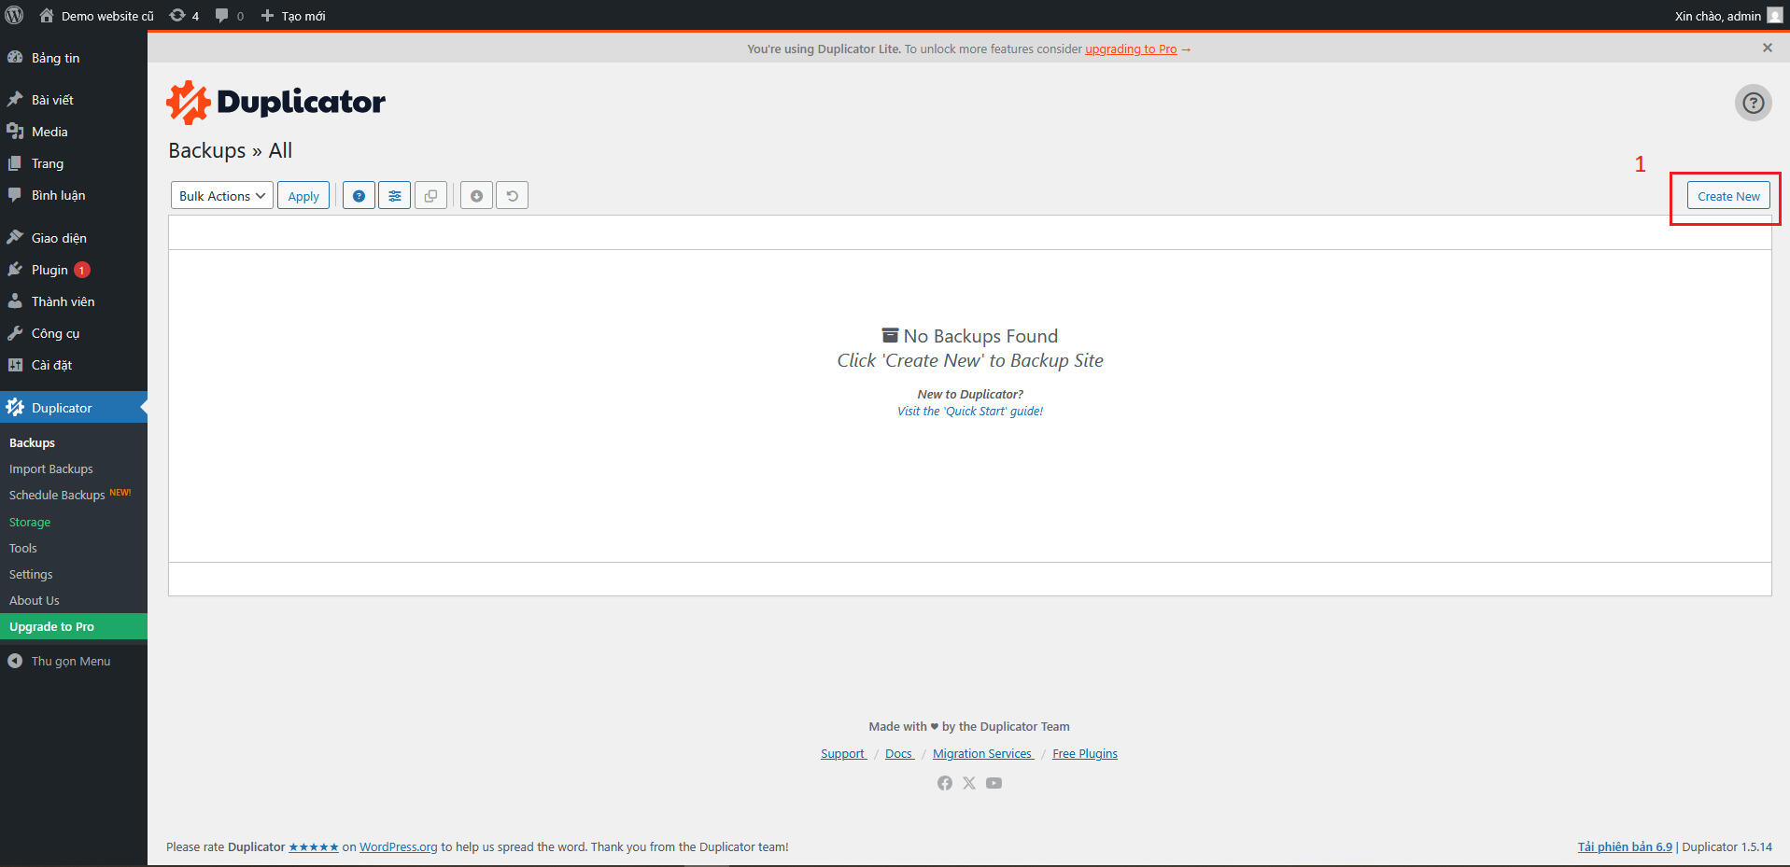Click the overlapping squares templates icon
Image resolution: width=1790 pixels, height=867 pixels.
click(430, 196)
